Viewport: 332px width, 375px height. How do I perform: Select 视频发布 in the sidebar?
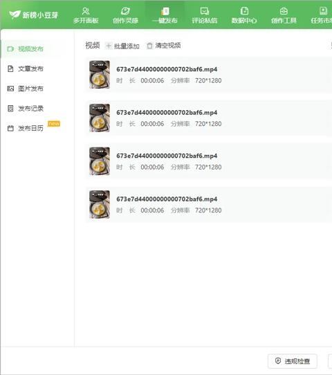pos(31,49)
